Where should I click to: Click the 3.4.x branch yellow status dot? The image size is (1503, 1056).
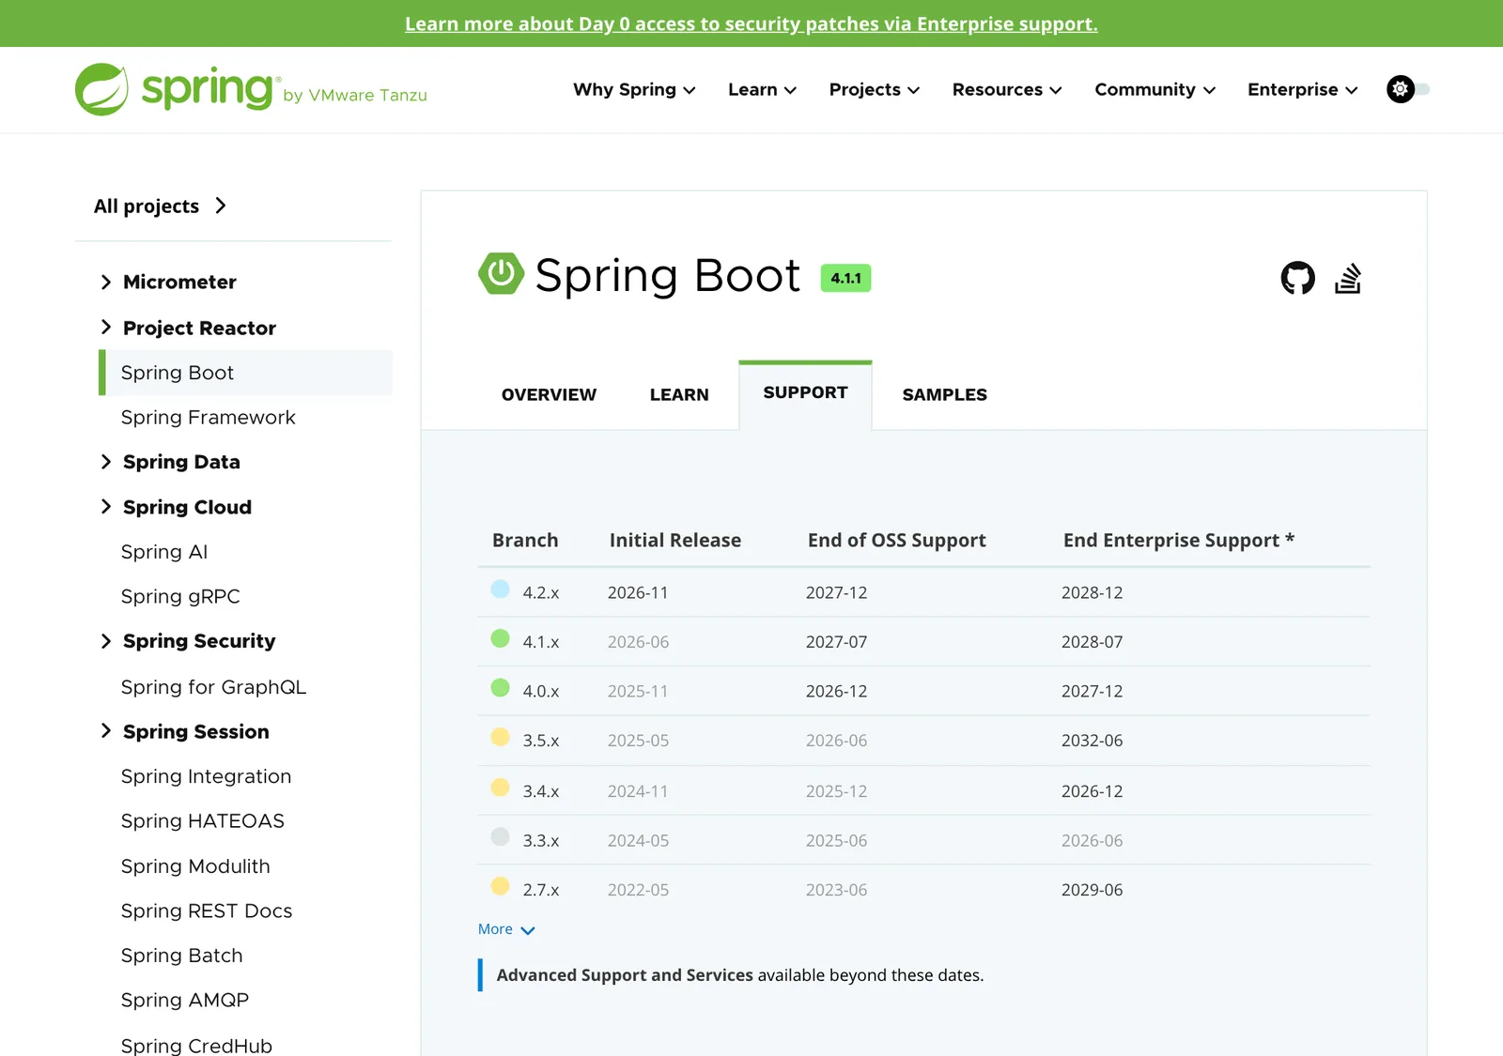(x=501, y=788)
